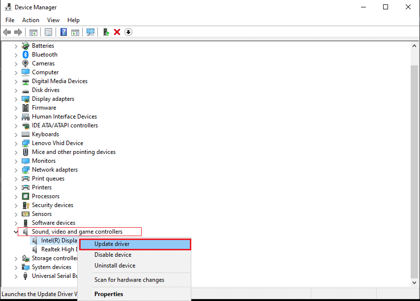420x301 pixels.
Task: Click the Forward arrow toolbar icon
Action: [x=18, y=32]
